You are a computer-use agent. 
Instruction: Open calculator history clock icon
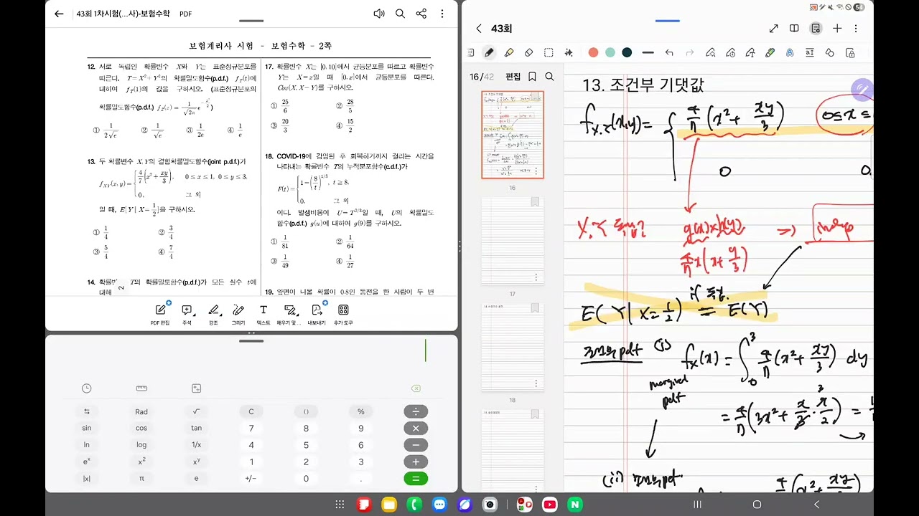click(x=87, y=388)
